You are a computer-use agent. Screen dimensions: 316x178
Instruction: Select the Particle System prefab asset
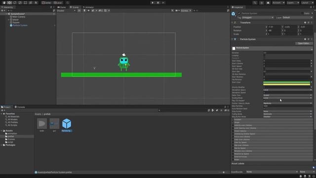67,125
